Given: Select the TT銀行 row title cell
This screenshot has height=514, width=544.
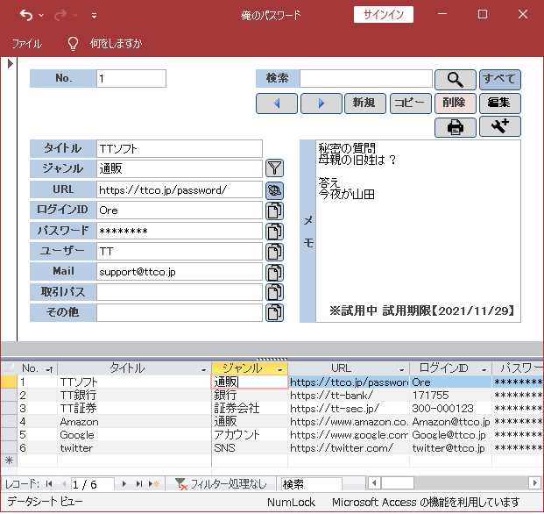Looking at the screenshot, I should 134,396.
